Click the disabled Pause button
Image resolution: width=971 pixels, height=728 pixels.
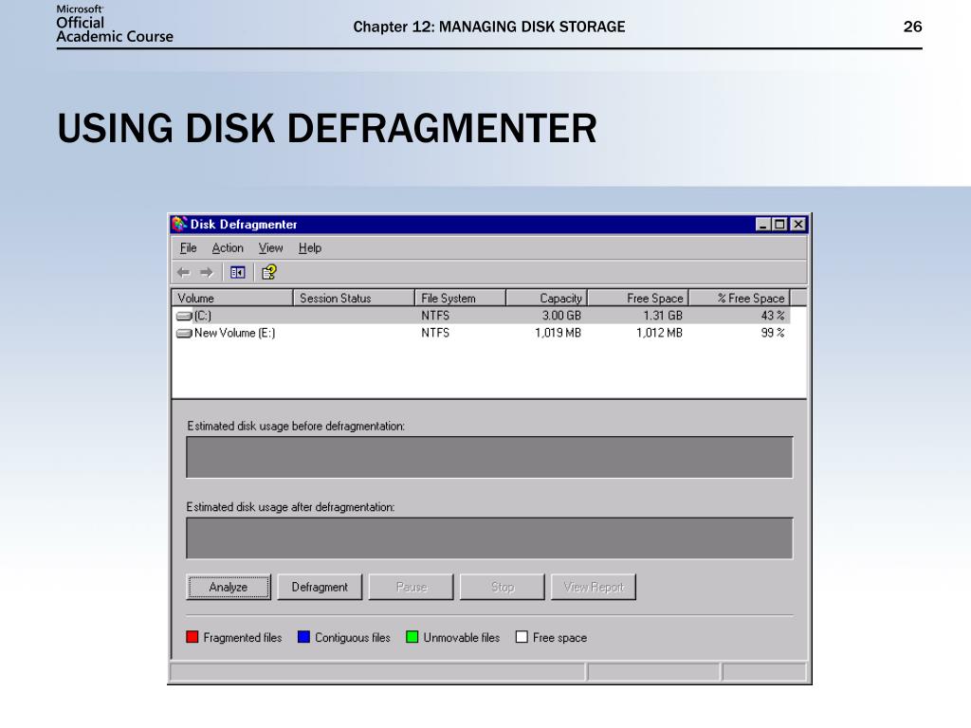[x=412, y=587]
